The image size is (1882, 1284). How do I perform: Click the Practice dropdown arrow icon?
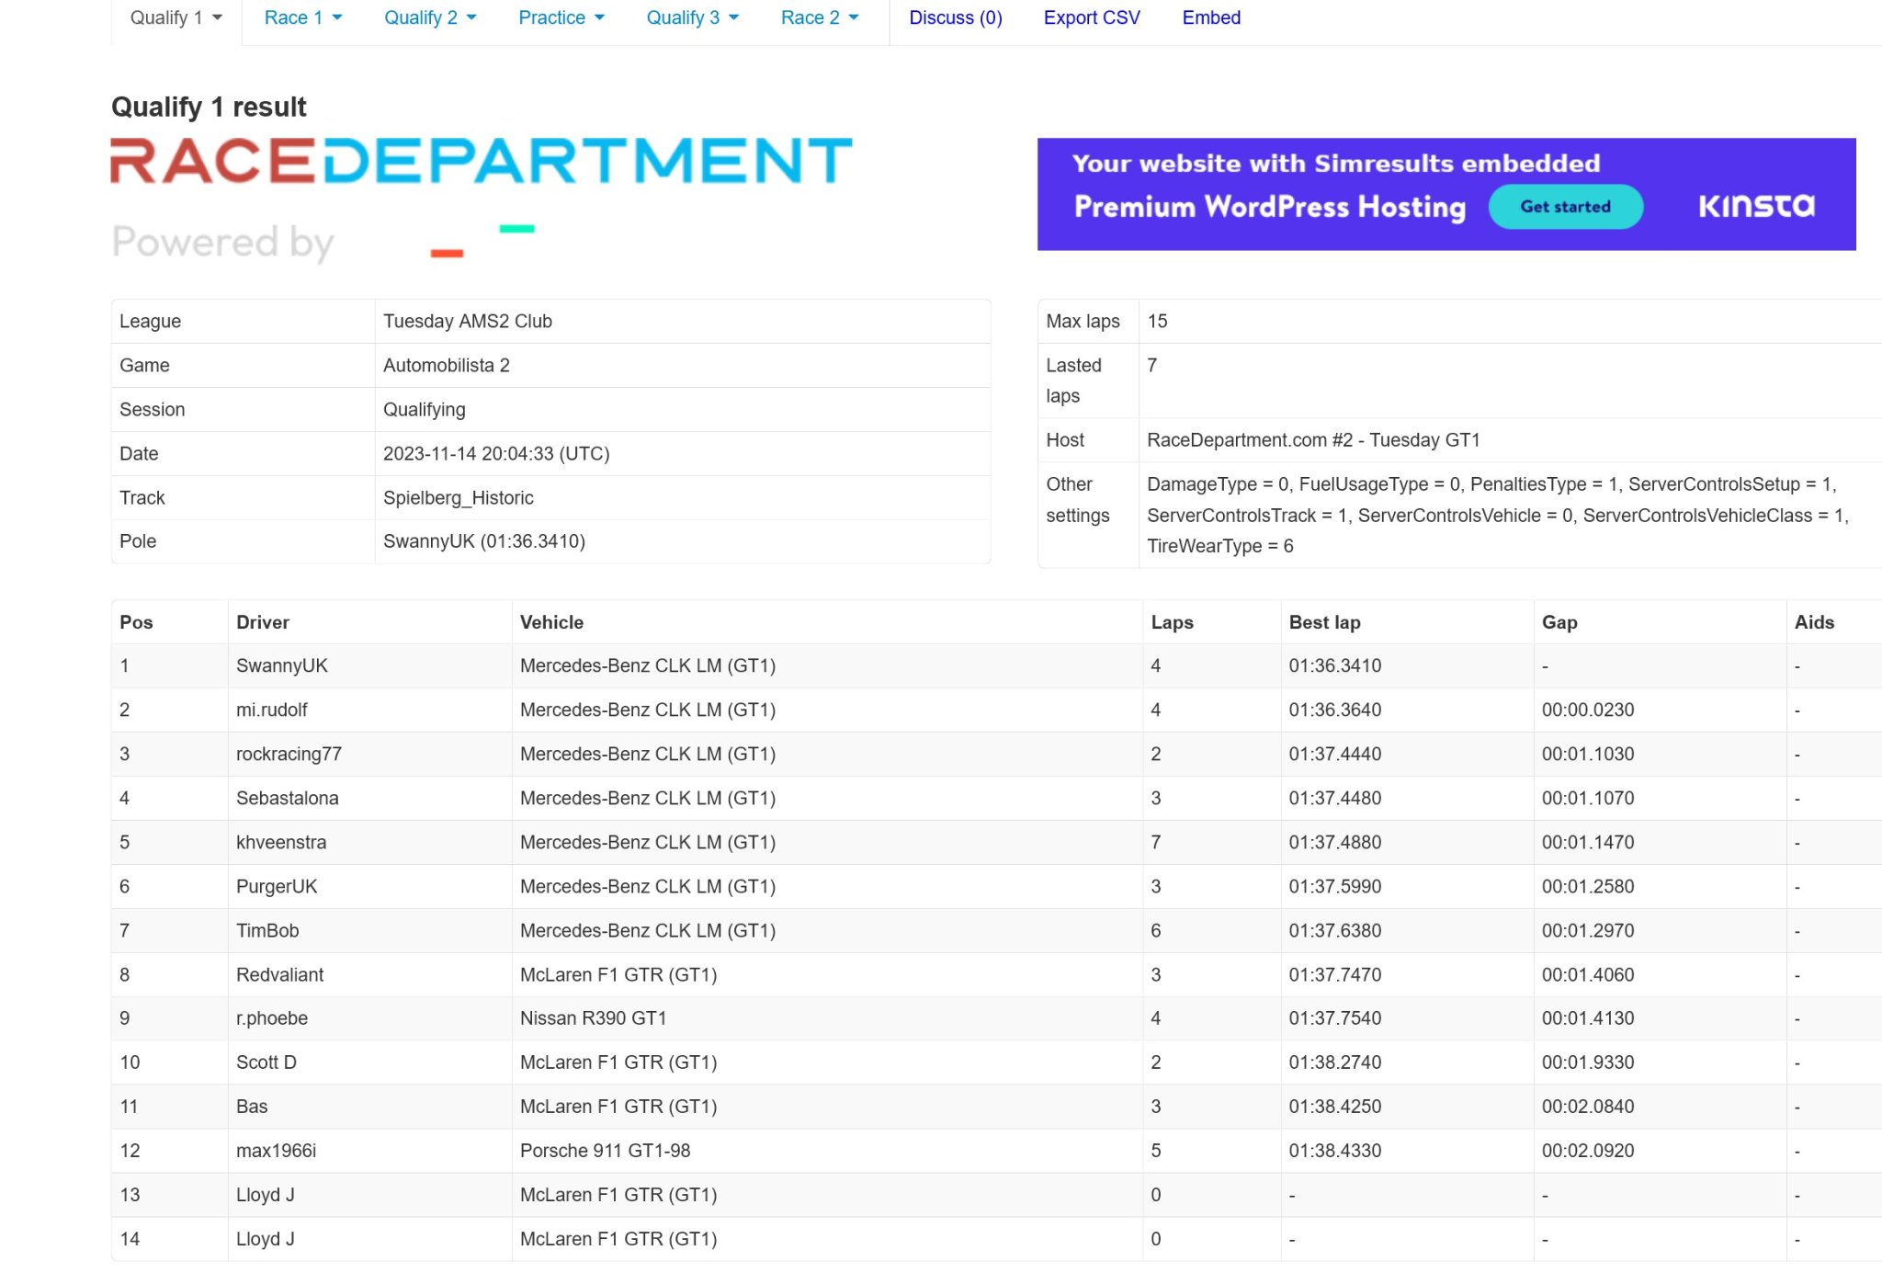click(598, 17)
